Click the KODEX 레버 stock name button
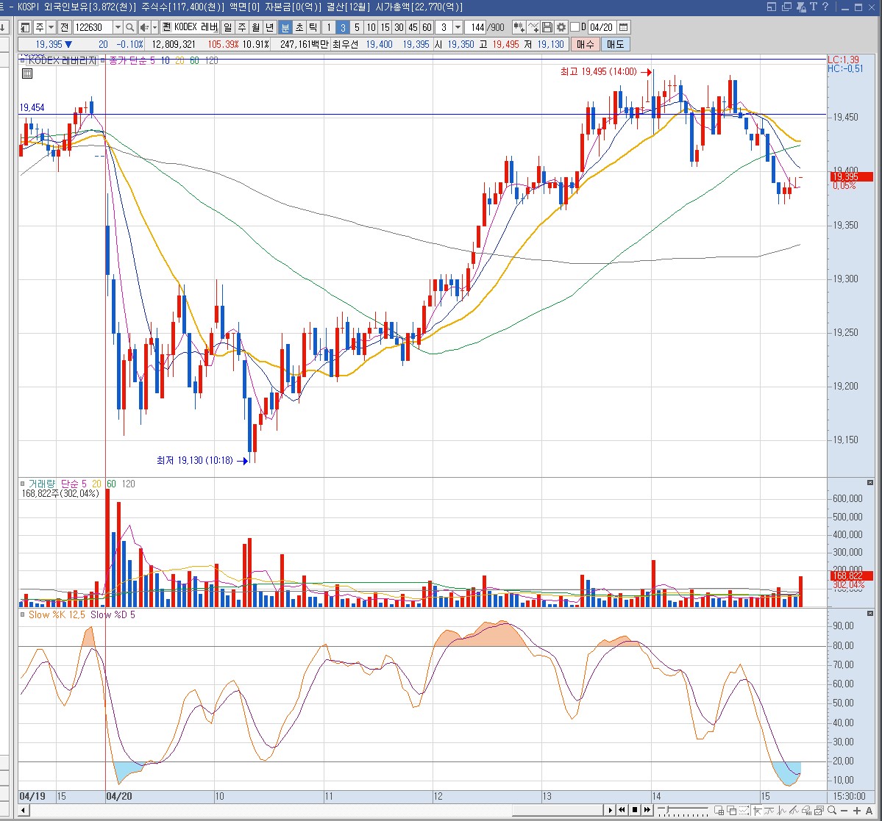Screen dimensions: 882x821 [x=191, y=27]
